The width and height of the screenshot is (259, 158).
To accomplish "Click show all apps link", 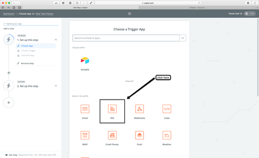I will coord(129,81).
